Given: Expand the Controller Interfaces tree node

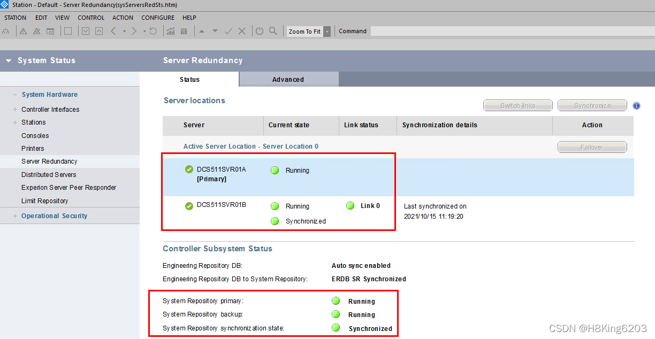Looking at the screenshot, I should 15,110.
